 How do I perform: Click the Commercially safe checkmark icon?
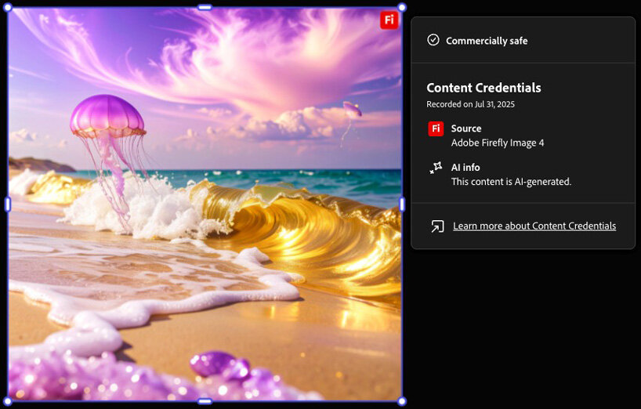(433, 40)
